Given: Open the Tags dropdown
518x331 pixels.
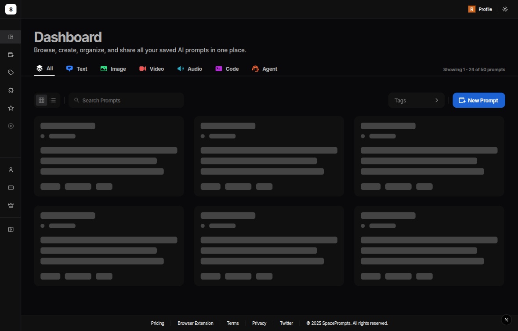Looking at the screenshot, I should point(416,100).
